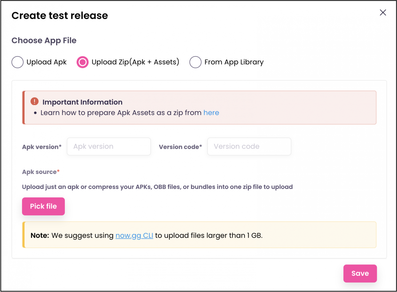Close the Create test release dialog

point(383,13)
